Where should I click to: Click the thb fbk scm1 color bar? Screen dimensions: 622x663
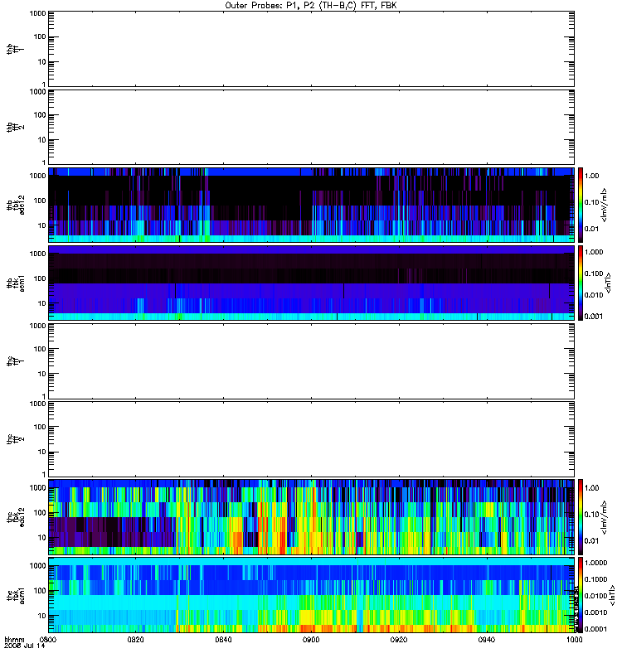tap(580, 283)
